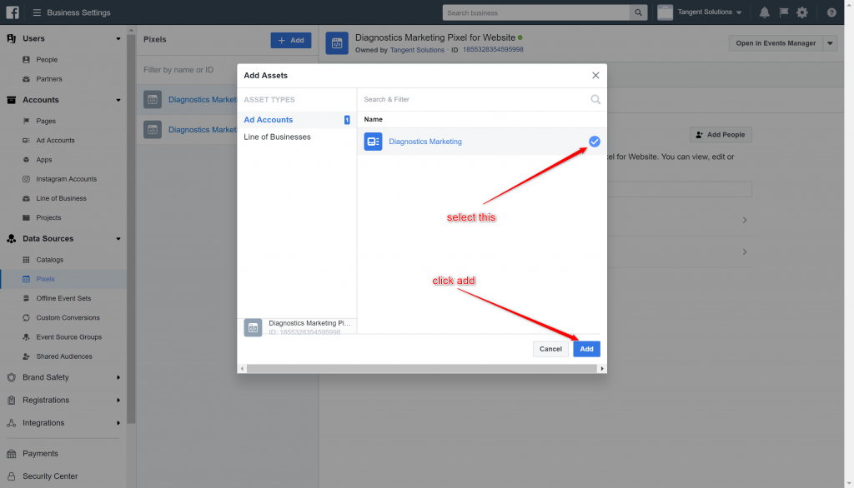Click the Security Center lock icon
Viewport: 854px width, 488px height.
[x=11, y=476]
